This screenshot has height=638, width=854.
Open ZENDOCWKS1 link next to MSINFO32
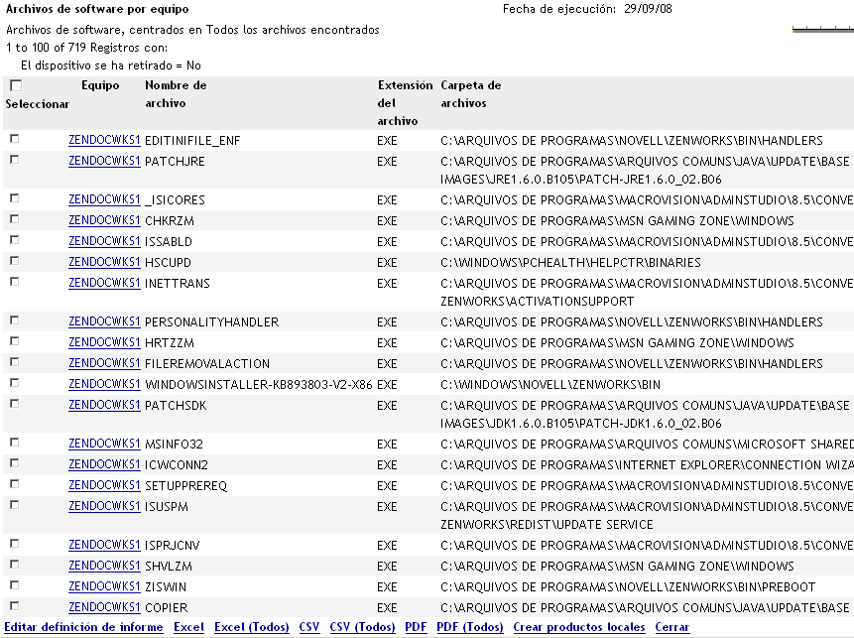(104, 444)
